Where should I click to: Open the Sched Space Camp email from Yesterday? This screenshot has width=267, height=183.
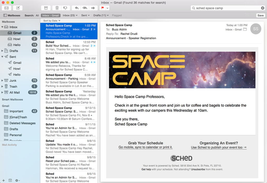tap(69, 97)
